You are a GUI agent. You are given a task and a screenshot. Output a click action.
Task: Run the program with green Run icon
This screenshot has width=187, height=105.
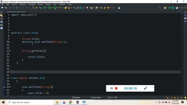tap(49, 8)
